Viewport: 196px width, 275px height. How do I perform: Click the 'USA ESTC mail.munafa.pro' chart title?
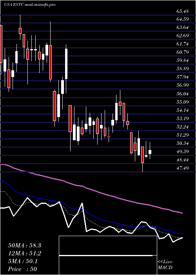point(29,5)
